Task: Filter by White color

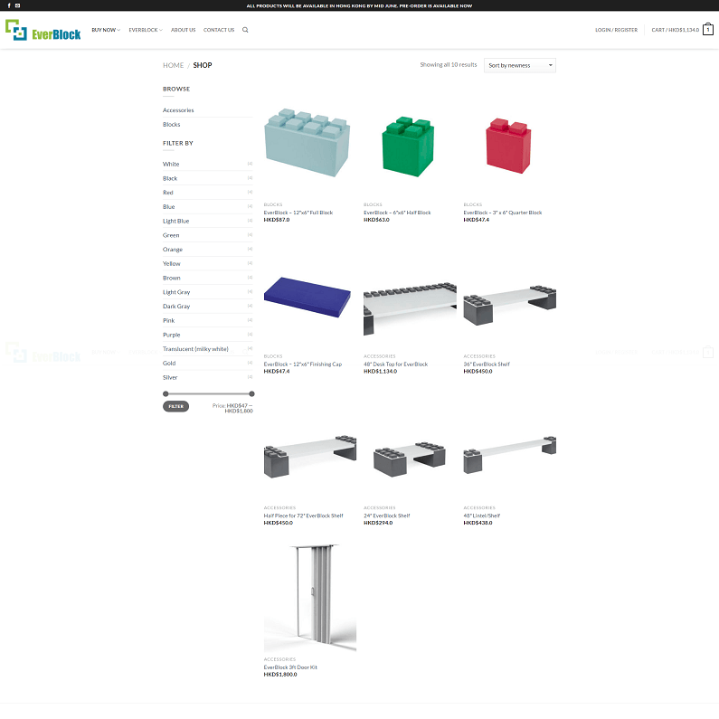Action: pos(171,164)
